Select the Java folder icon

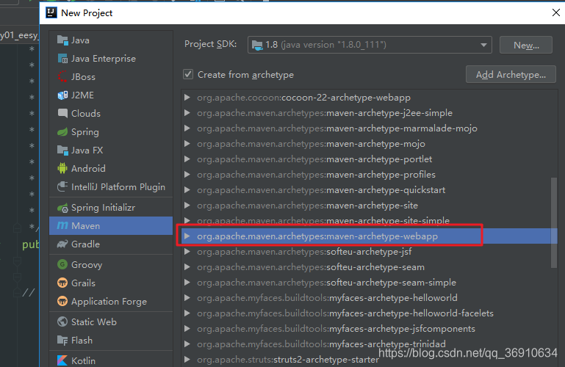pyautogui.click(x=62, y=40)
